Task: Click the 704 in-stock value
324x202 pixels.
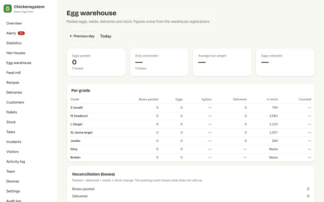Action: (x=274, y=108)
